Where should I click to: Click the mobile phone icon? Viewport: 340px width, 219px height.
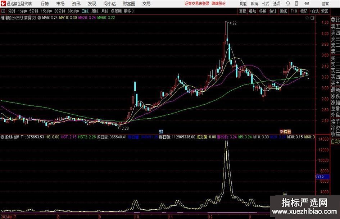[296, 4]
